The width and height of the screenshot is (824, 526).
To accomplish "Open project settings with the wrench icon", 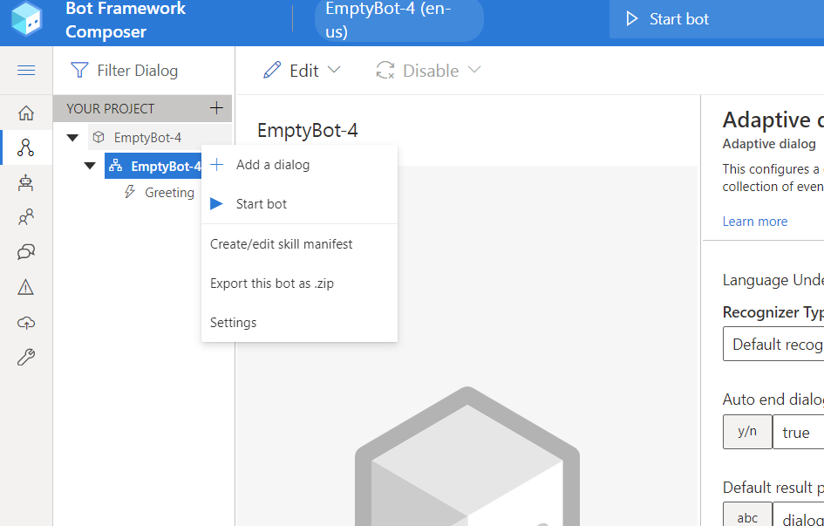I will 26,357.
